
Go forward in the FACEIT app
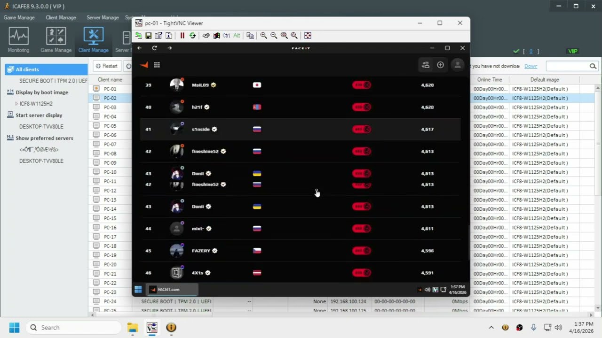[x=169, y=48]
